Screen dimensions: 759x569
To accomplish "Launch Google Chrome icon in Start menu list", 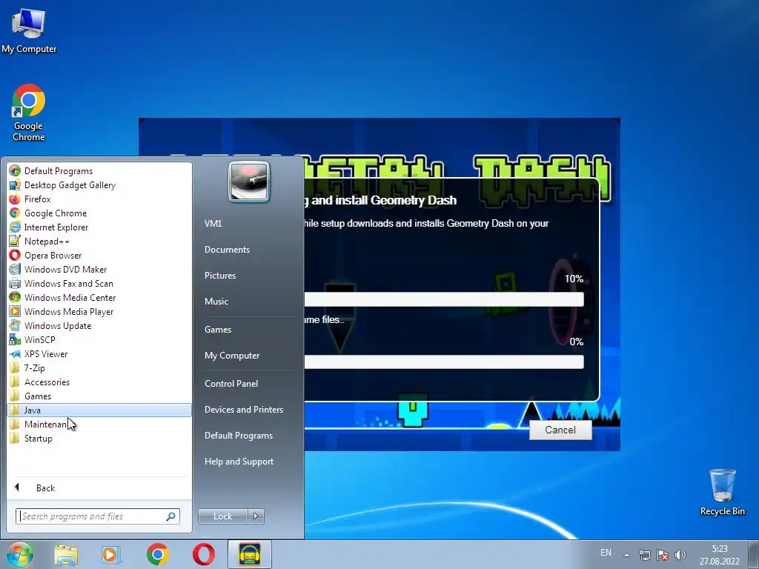I will (15, 213).
